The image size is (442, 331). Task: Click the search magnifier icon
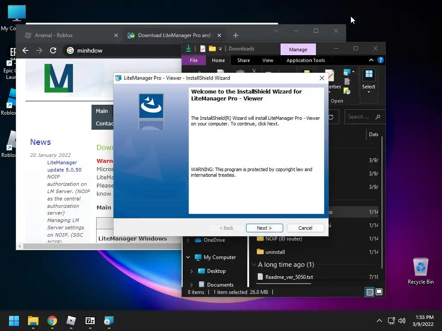coord(378,117)
